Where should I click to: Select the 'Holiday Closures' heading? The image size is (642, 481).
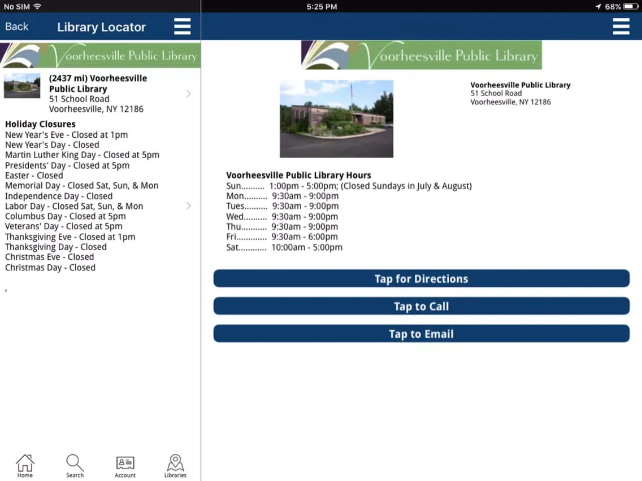(40, 124)
